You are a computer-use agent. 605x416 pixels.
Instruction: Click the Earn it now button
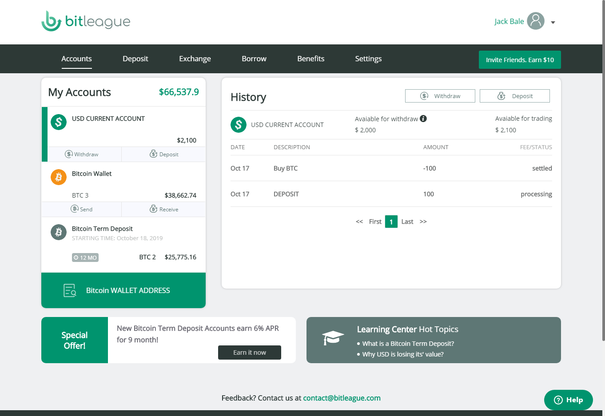(x=250, y=353)
